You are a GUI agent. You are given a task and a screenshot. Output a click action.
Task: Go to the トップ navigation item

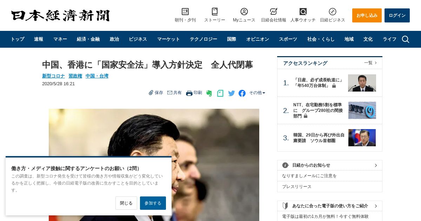point(18,39)
